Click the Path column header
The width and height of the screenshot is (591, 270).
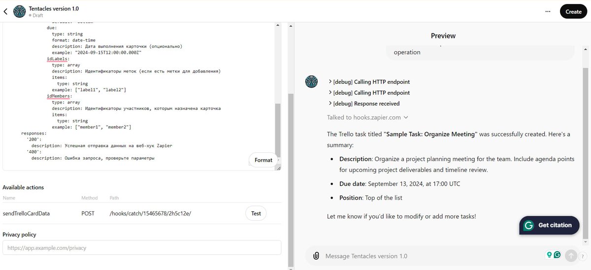coord(114,198)
